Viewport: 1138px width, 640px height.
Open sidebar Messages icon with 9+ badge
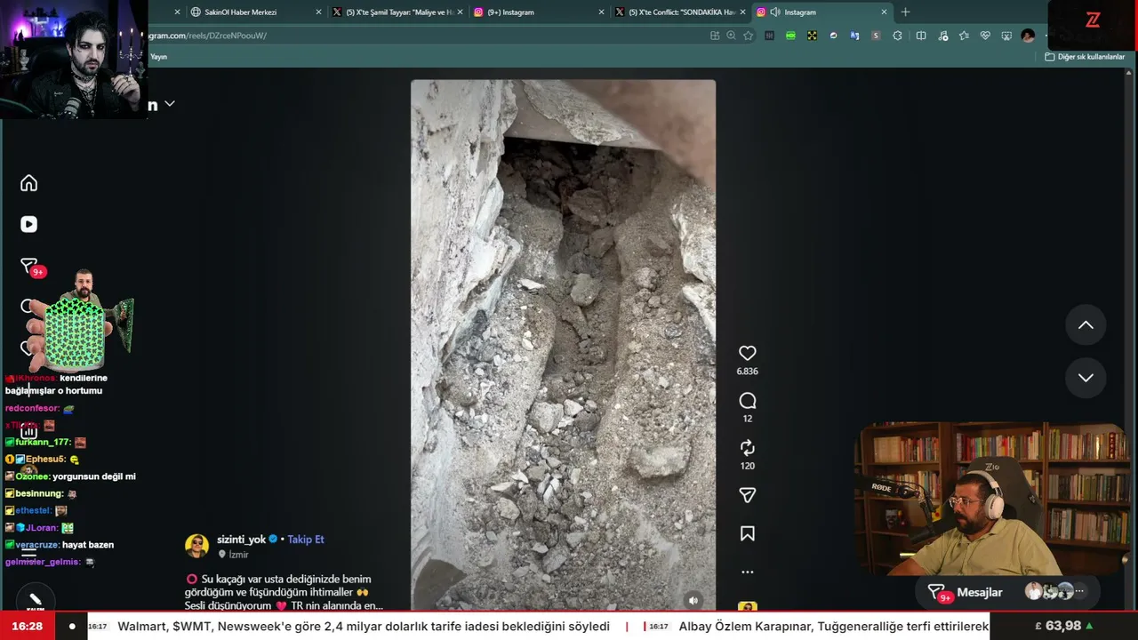29,267
